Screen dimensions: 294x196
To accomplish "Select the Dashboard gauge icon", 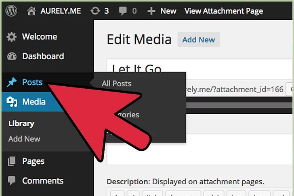I will [12, 56].
